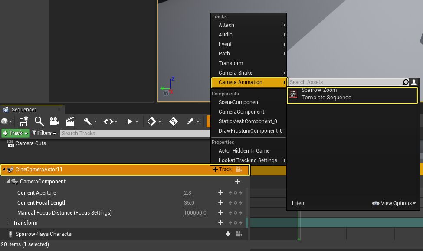Open the Filters dropdown
Image resolution: width=423 pixels, height=251 pixels.
click(44, 133)
